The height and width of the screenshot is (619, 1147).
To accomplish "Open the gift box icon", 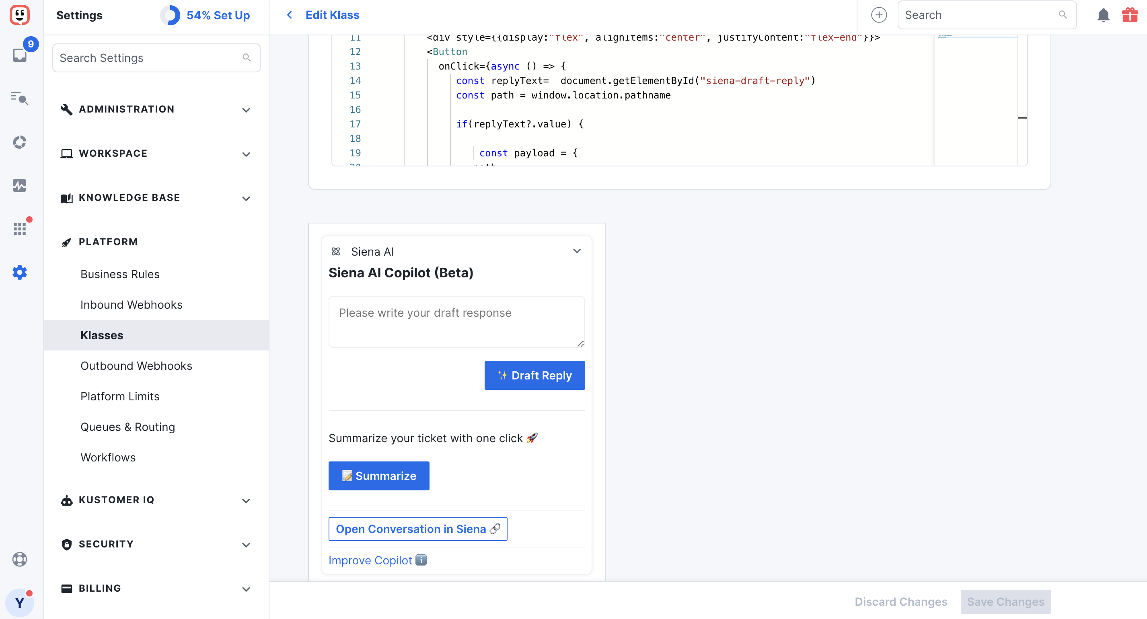I will (1130, 15).
